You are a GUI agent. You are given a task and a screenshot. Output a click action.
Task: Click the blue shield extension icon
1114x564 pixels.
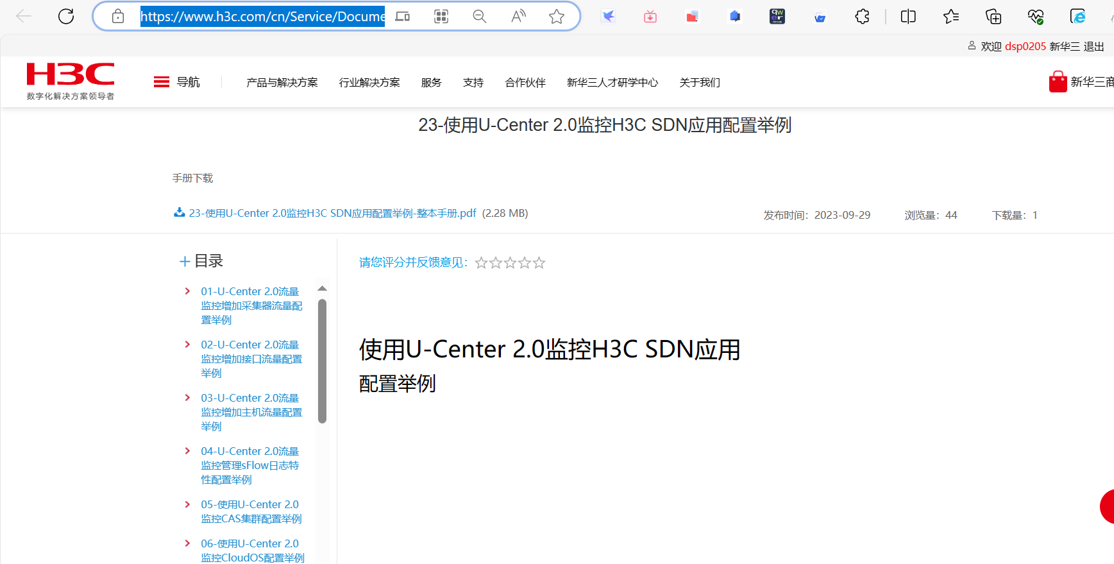coord(735,16)
